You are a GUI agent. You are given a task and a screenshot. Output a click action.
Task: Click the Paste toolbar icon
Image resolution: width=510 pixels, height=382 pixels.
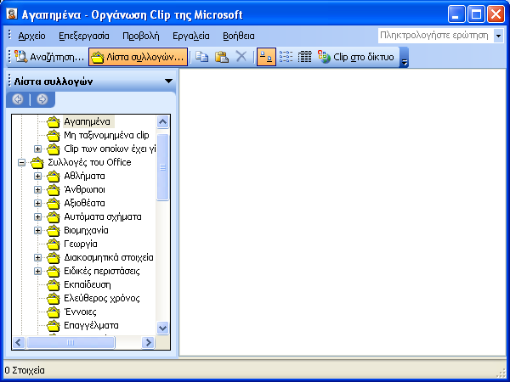pyautogui.click(x=222, y=57)
